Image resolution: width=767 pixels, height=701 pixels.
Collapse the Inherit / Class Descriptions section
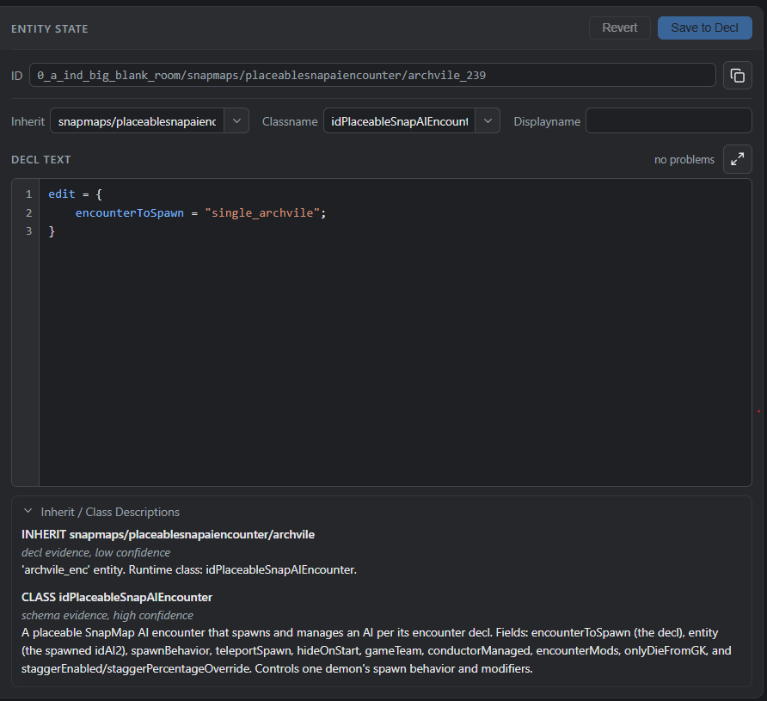(28, 512)
